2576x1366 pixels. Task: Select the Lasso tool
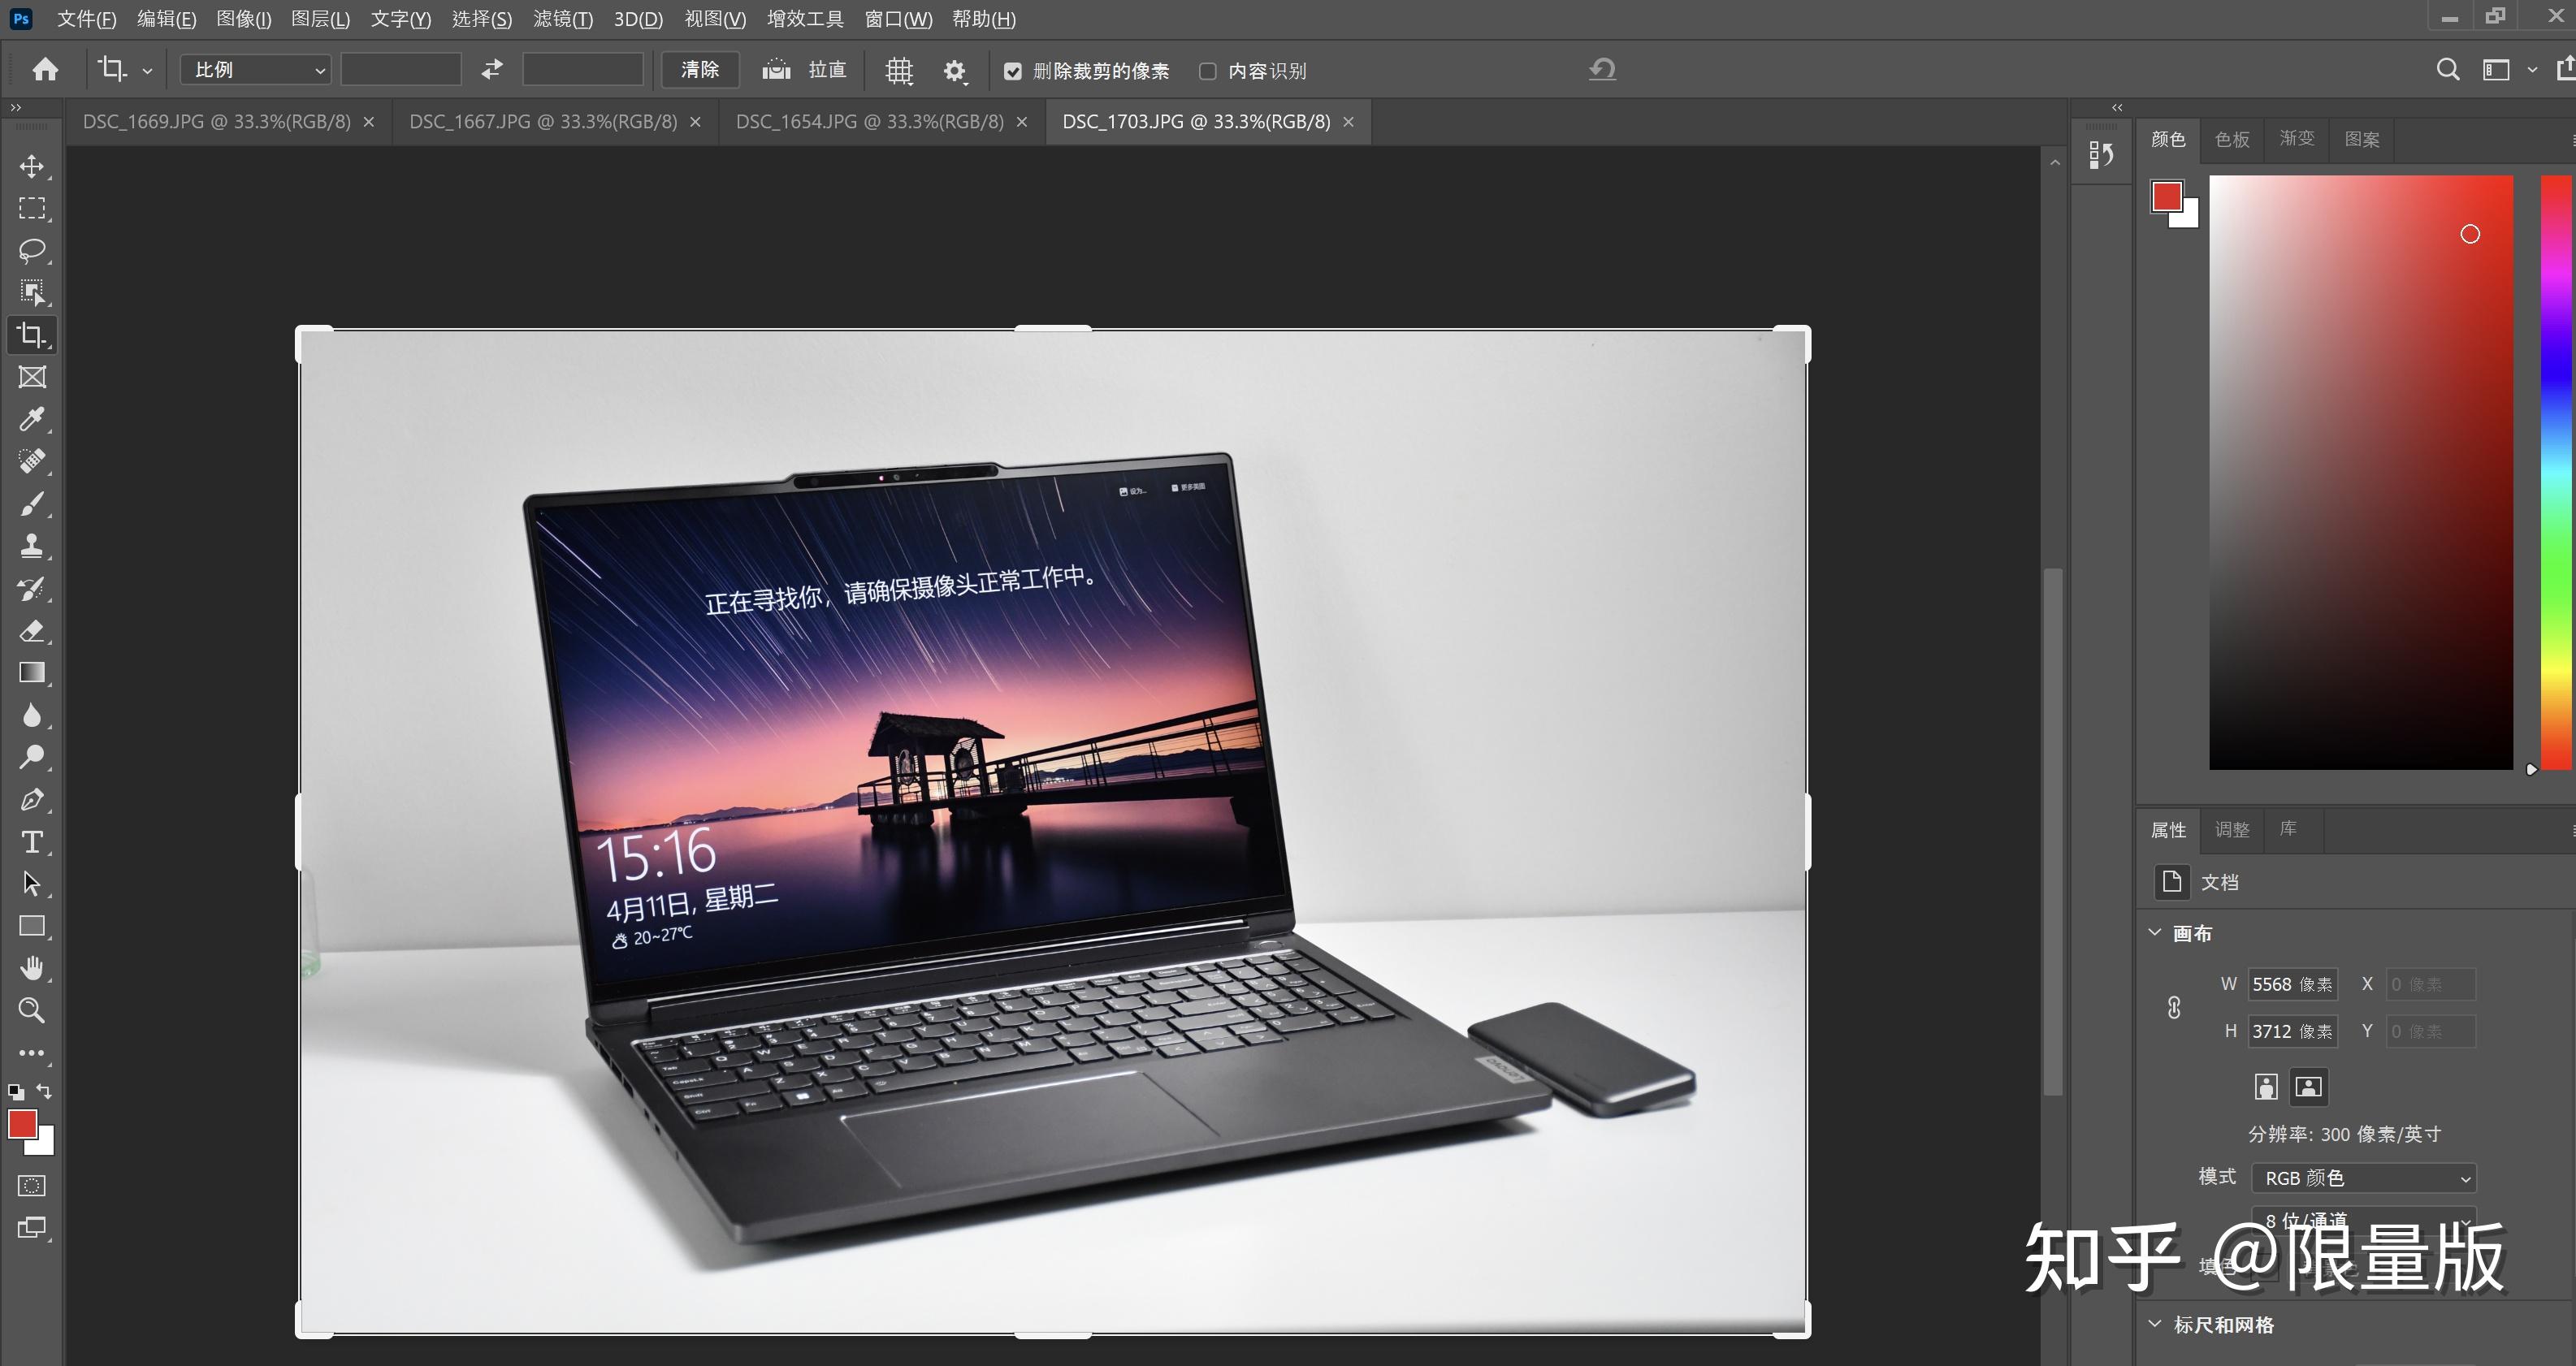pyautogui.click(x=32, y=250)
